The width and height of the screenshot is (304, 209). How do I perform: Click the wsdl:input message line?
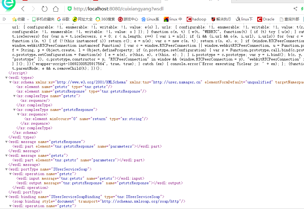coord(80,178)
